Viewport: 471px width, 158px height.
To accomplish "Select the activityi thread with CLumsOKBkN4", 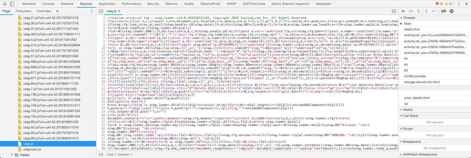I will (435, 35).
